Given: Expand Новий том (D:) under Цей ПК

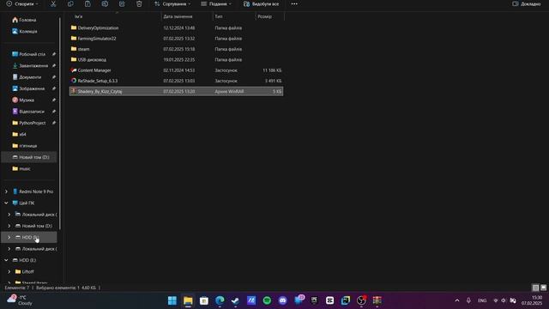Looking at the screenshot, I should 9,226.
